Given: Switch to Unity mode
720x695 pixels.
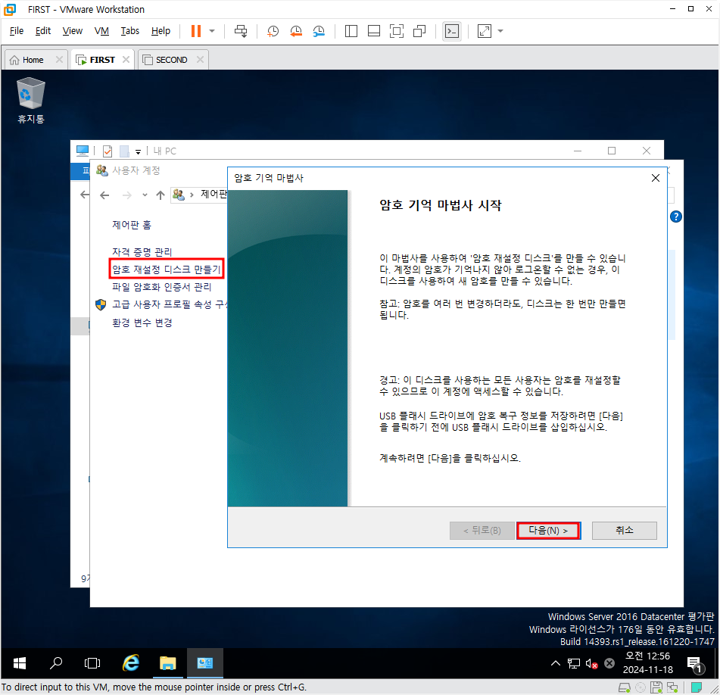Looking at the screenshot, I should click(419, 31).
